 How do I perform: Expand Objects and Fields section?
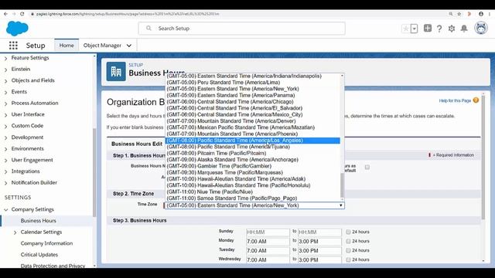(x=5, y=80)
